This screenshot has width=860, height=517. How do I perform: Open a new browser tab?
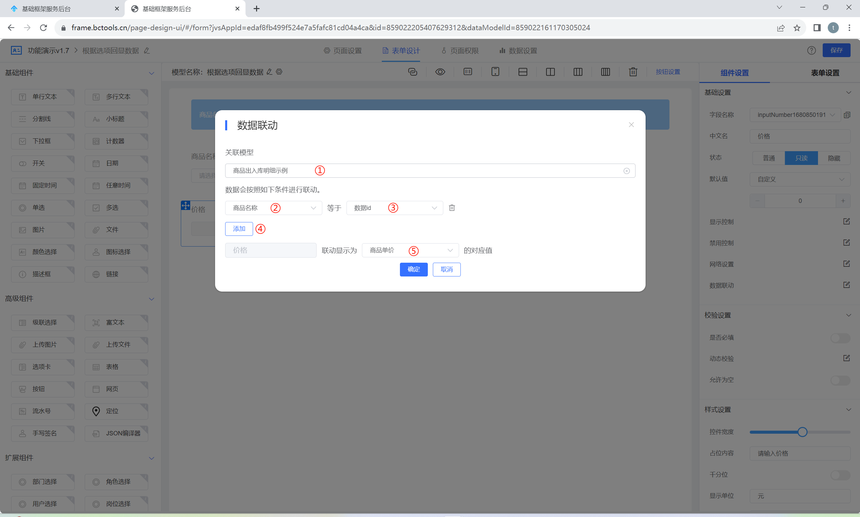pos(256,9)
